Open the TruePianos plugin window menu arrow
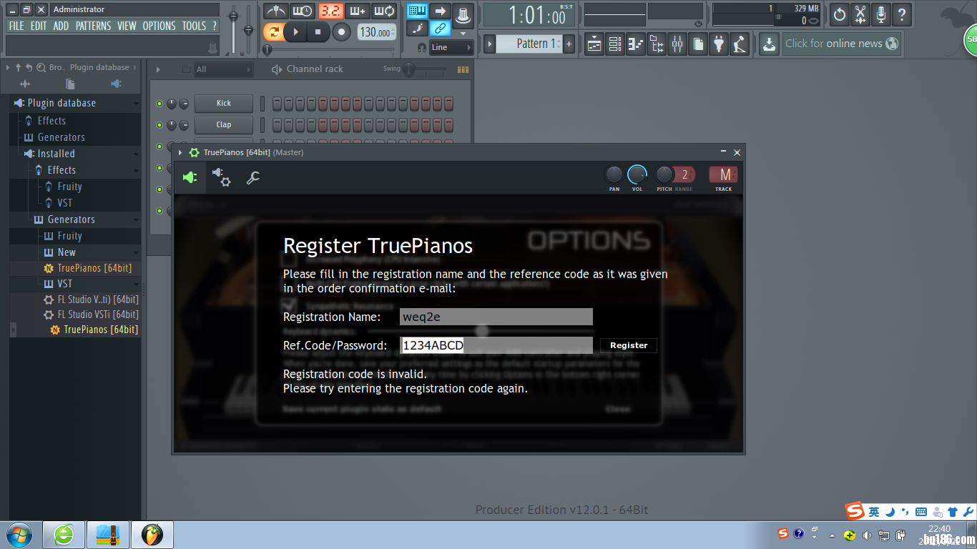977x549 pixels. pyautogui.click(x=180, y=152)
